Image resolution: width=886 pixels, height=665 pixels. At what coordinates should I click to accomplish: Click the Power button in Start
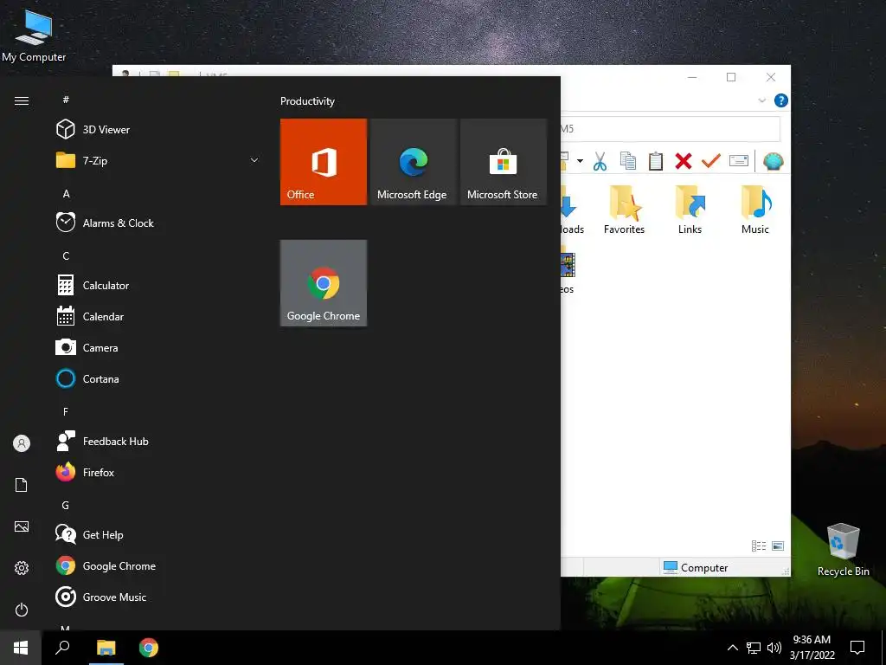tap(22, 610)
